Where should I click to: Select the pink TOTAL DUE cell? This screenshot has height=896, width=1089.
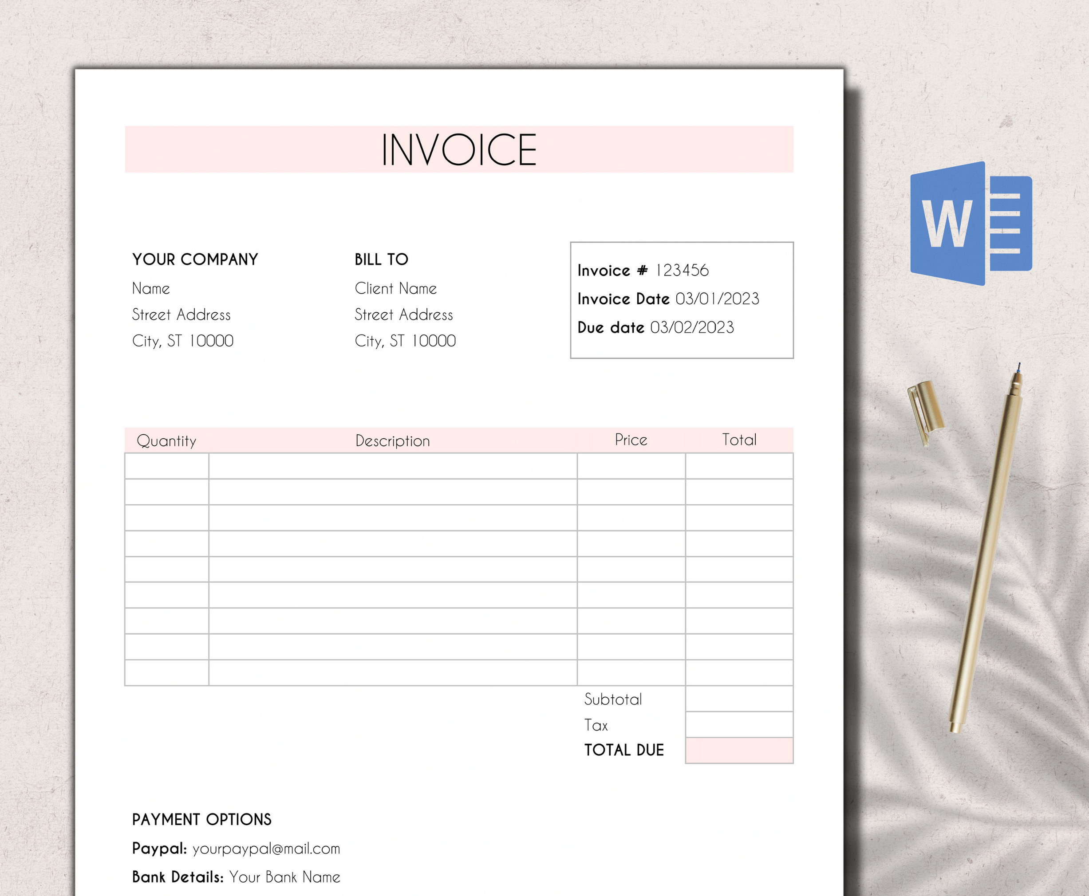739,751
